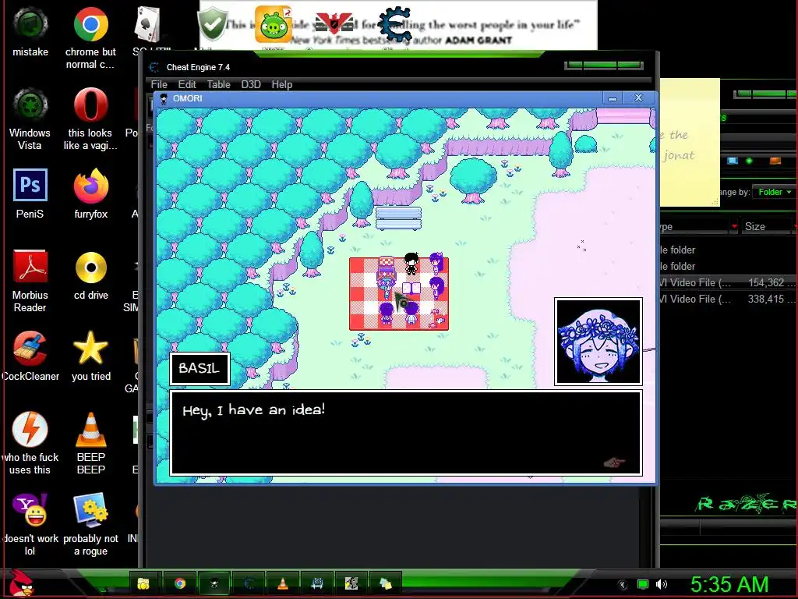Launch the Bad Piggies green pig icon
Image resolution: width=798 pixels, height=599 pixels.
coord(274,24)
